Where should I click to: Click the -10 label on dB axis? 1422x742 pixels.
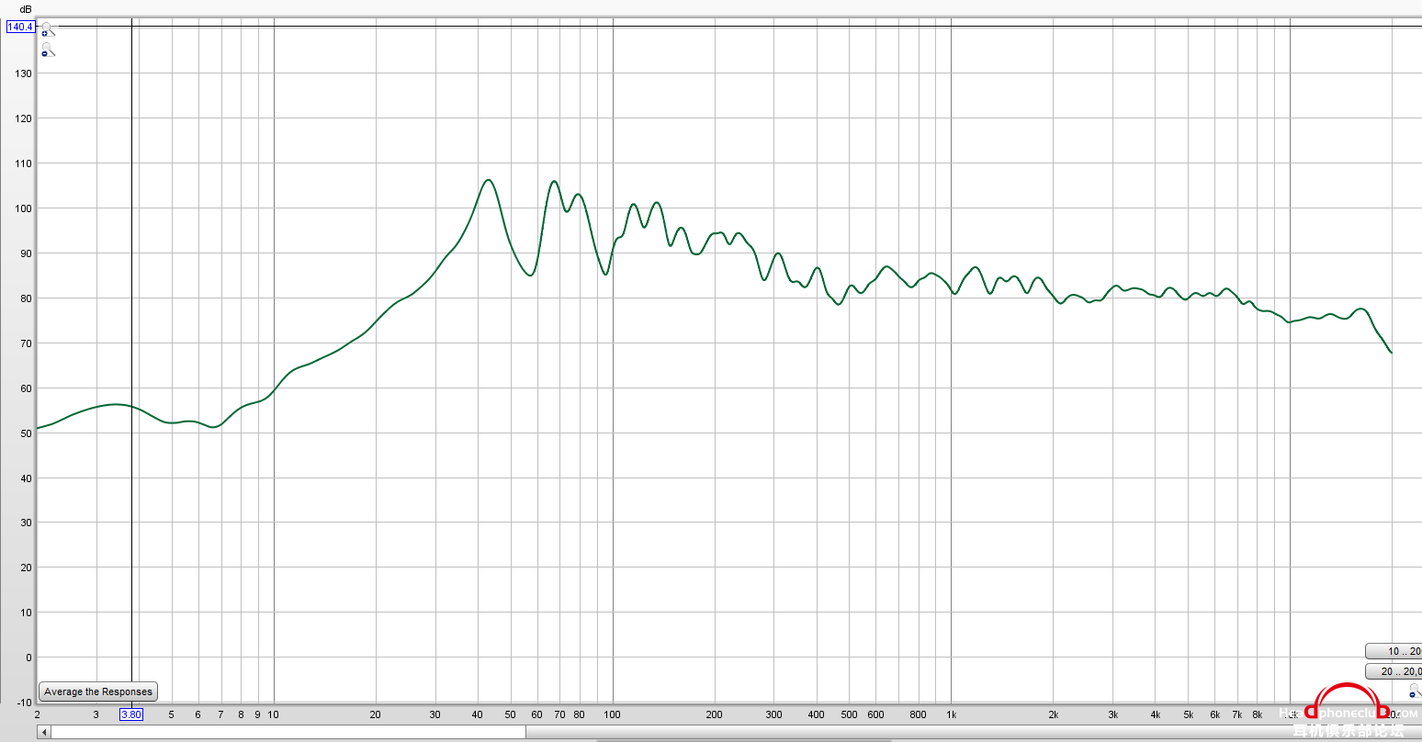23,703
